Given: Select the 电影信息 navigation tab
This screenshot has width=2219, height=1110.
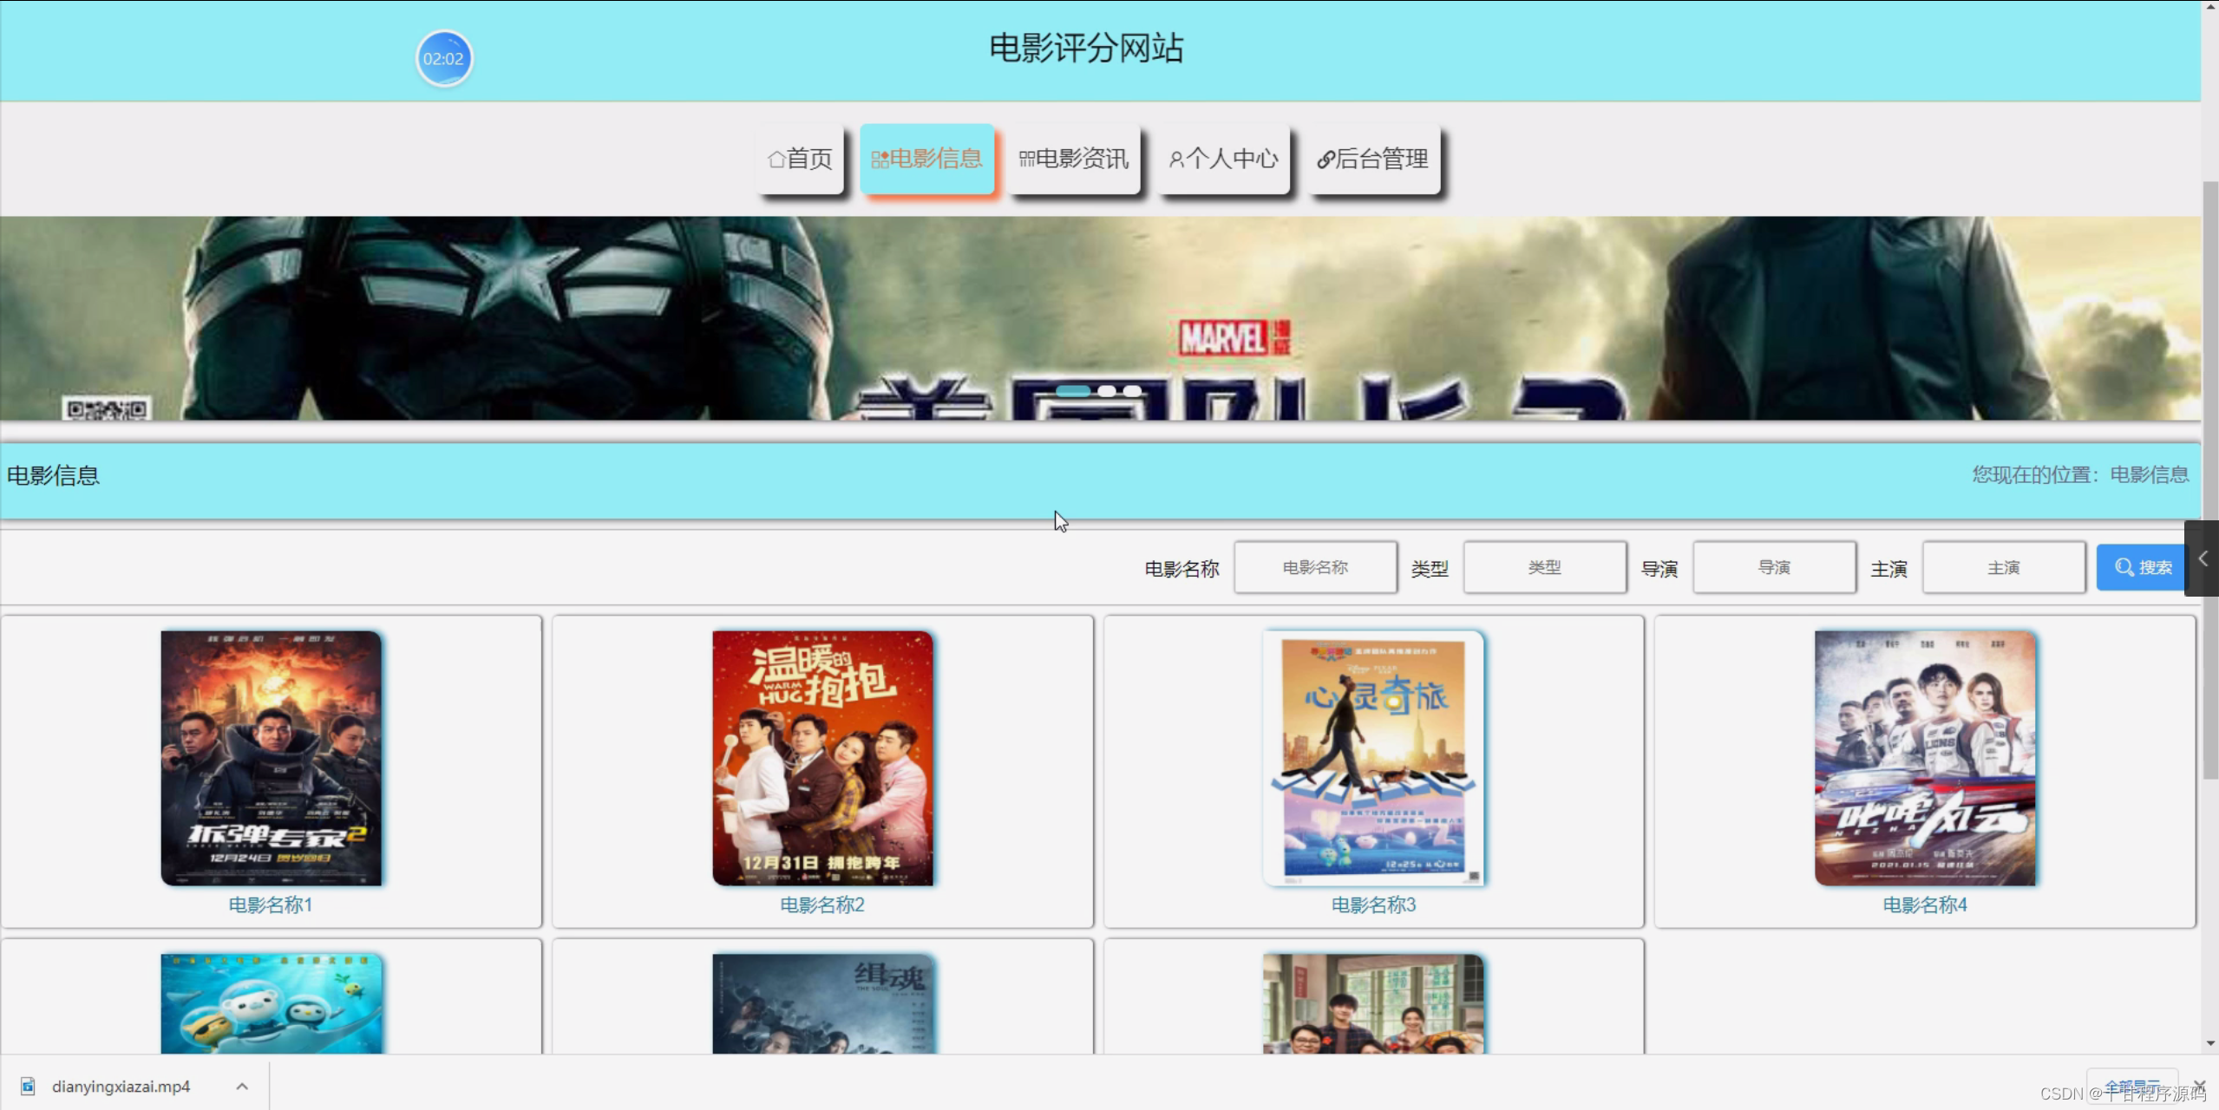Looking at the screenshot, I should (926, 159).
